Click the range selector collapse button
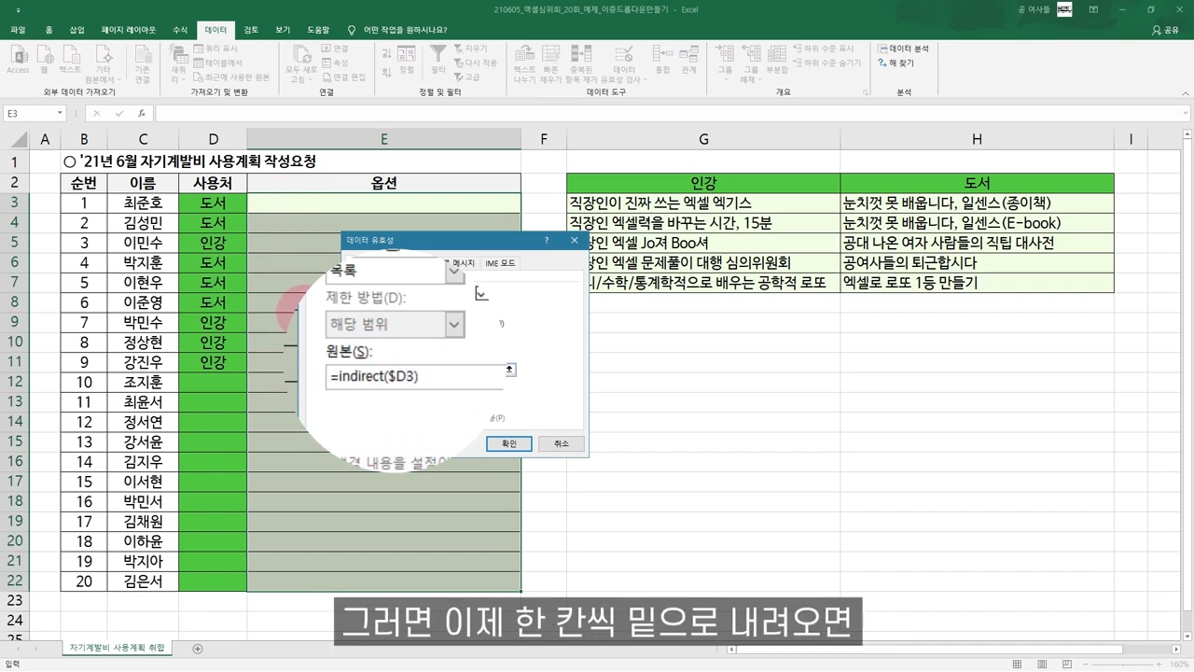The image size is (1194, 672). (509, 370)
